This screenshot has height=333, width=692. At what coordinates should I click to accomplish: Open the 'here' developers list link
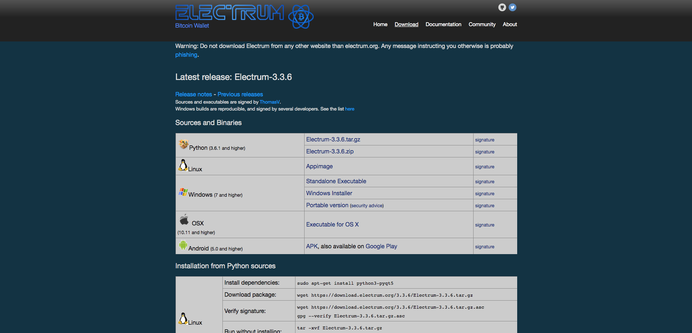click(350, 109)
